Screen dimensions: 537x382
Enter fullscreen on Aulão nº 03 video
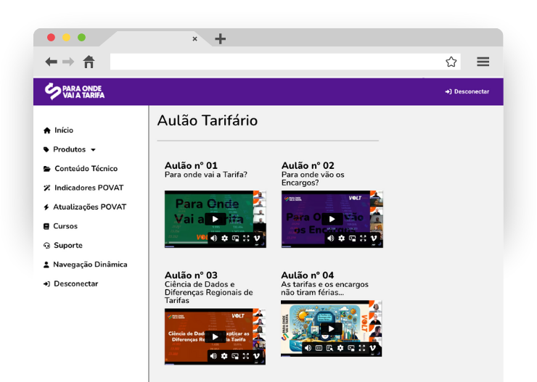tap(246, 356)
